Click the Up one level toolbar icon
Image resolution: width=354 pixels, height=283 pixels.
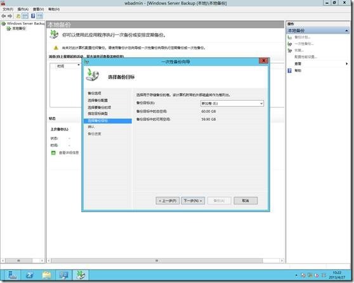pyautogui.click(x=18, y=16)
